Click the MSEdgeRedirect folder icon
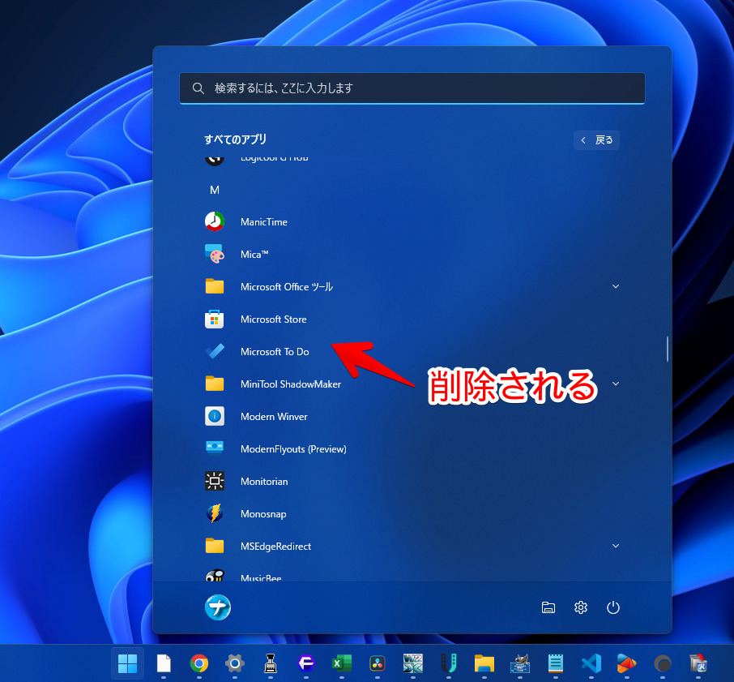Screen dimensions: 734x682 (215, 546)
